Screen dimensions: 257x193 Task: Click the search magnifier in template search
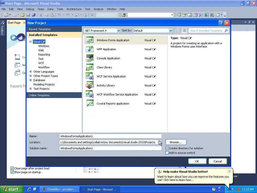point(226,30)
